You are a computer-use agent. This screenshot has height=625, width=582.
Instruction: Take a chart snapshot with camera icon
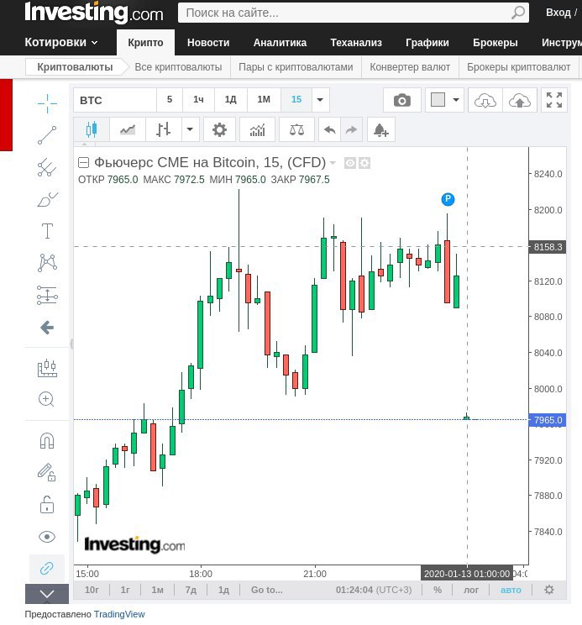(x=402, y=100)
